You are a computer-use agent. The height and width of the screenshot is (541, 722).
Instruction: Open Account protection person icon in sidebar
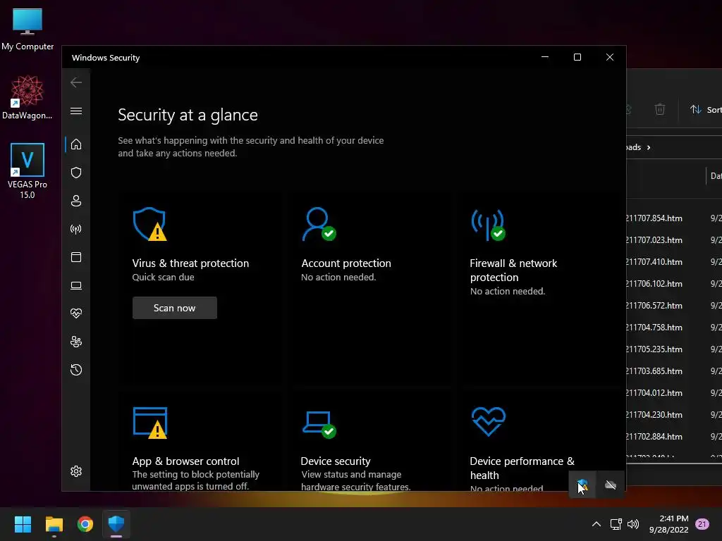click(x=76, y=201)
